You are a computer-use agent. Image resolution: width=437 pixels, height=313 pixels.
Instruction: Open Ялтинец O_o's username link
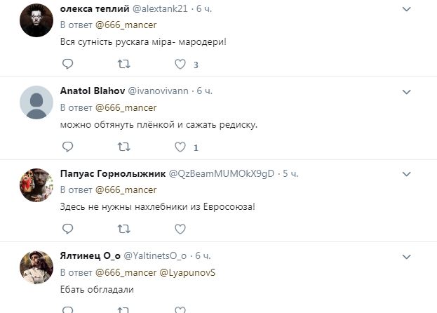pos(90,255)
